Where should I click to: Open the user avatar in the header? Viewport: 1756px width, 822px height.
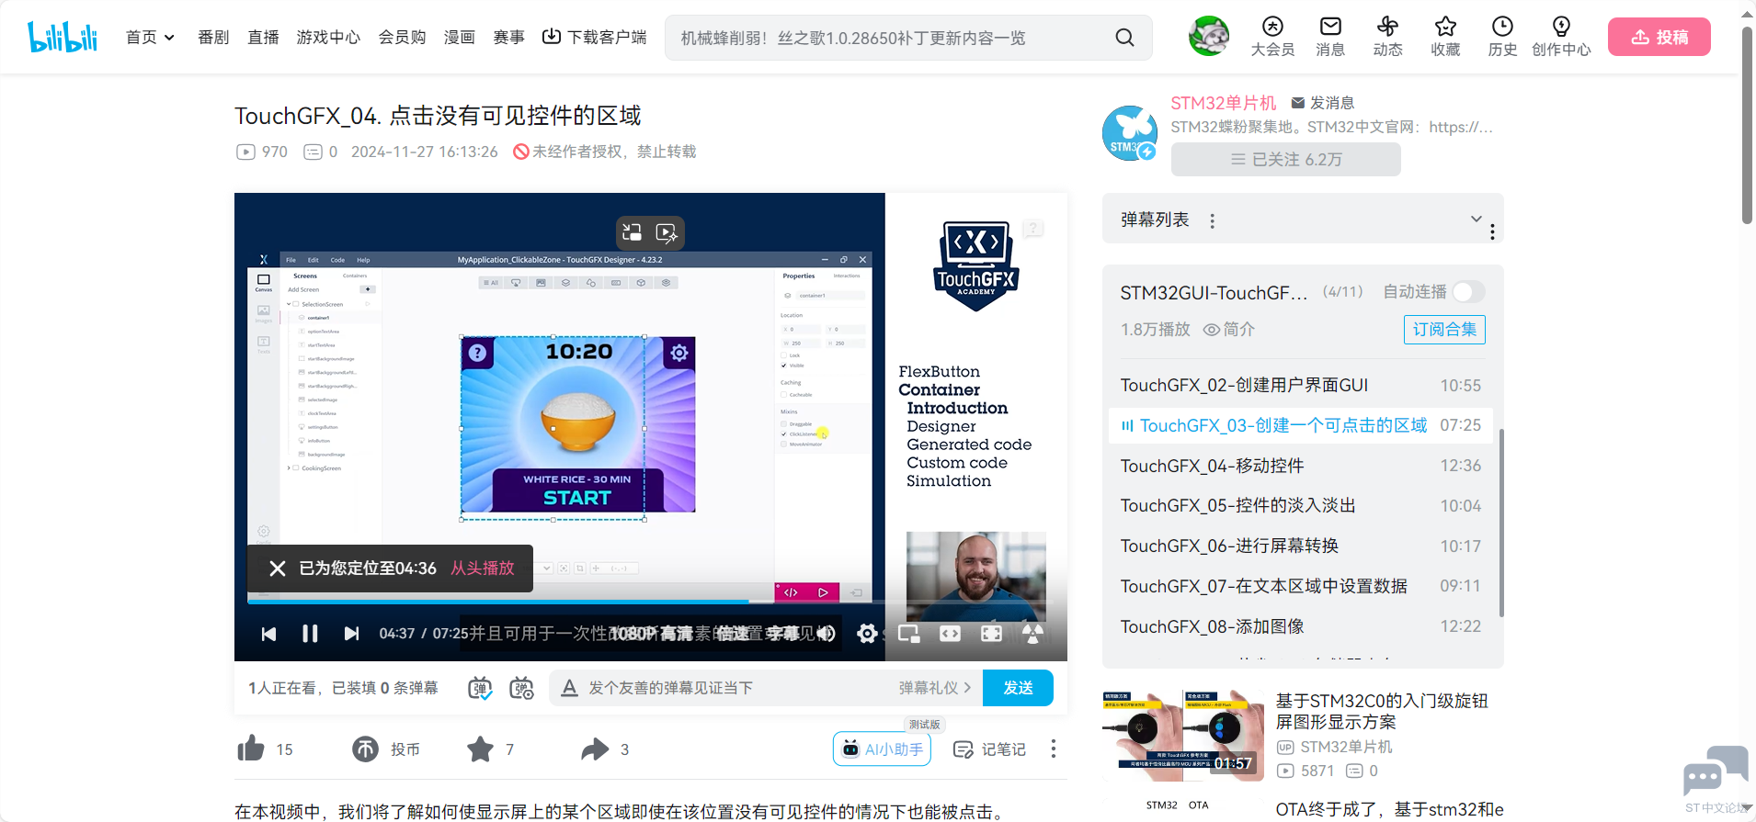click(1209, 37)
